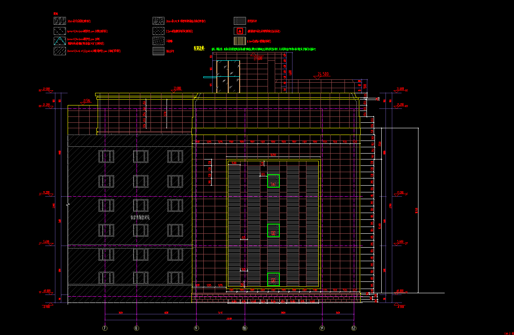Click the axis bubble labeled 11
Image resolution: width=514 pixels, height=335 pixels.
pos(322,328)
